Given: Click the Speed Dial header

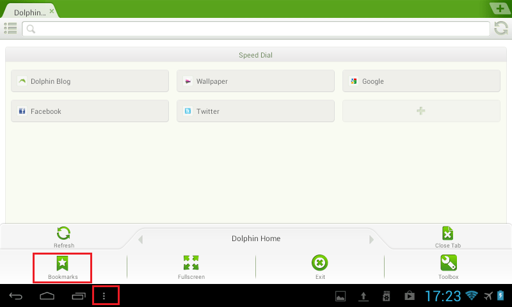Looking at the screenshot, I should click(x=255, y=55).
